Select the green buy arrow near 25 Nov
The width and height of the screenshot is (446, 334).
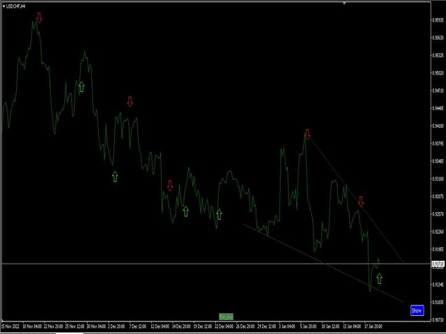[x=82, y=87]
